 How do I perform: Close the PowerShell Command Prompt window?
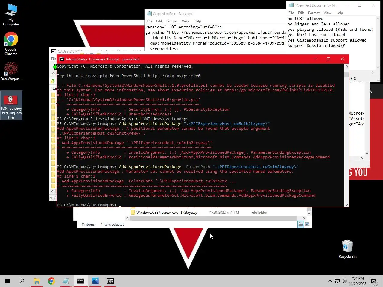(x=342, y=59)
